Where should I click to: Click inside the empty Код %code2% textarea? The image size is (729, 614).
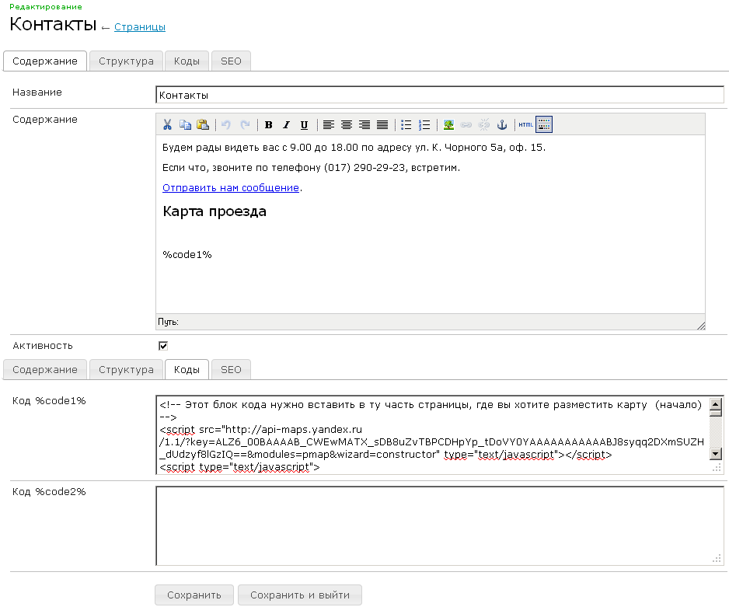tap(440, 525)
